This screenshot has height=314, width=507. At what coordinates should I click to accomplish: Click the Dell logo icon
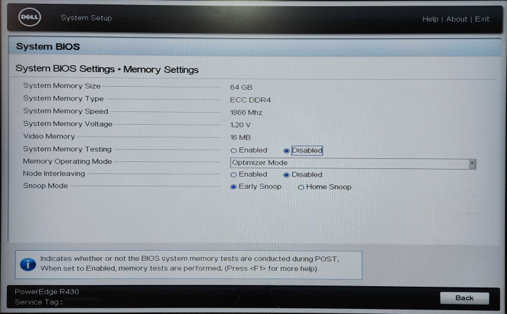click(x=30, y=17)
